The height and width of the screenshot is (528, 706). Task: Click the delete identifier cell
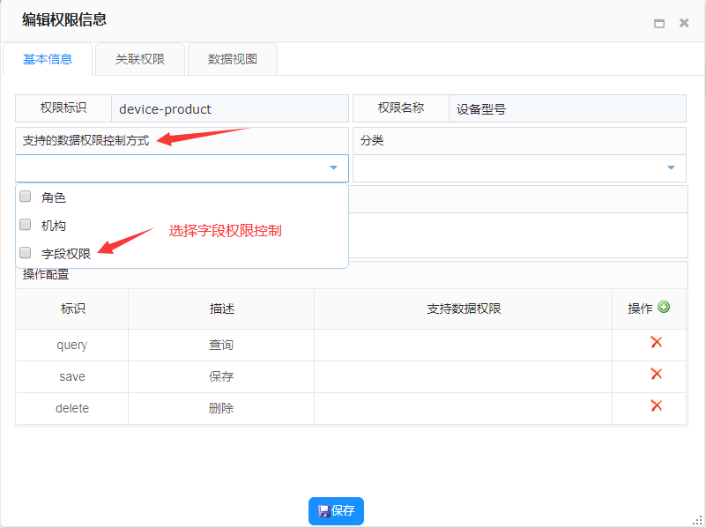click(x=72, y=408)
